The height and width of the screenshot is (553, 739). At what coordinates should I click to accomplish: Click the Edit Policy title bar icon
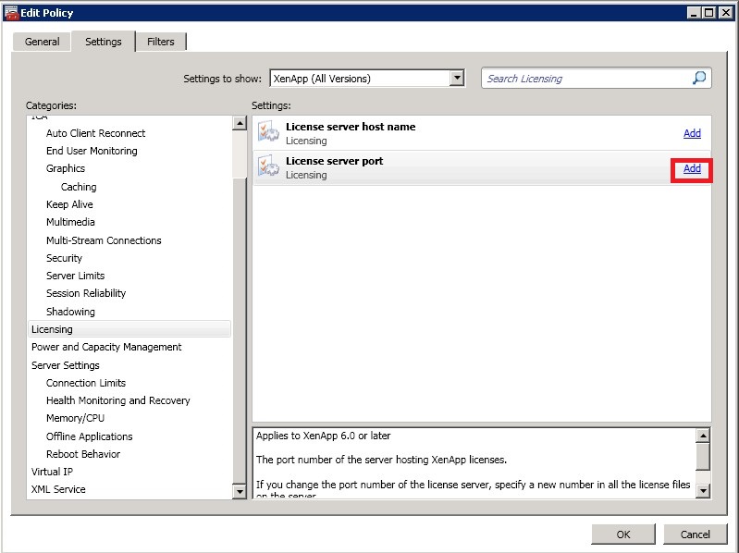[x=11, y=12]
